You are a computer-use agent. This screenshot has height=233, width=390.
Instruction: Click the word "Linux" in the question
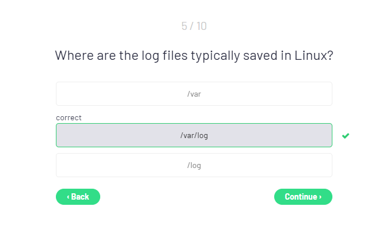tap(311, 56)
